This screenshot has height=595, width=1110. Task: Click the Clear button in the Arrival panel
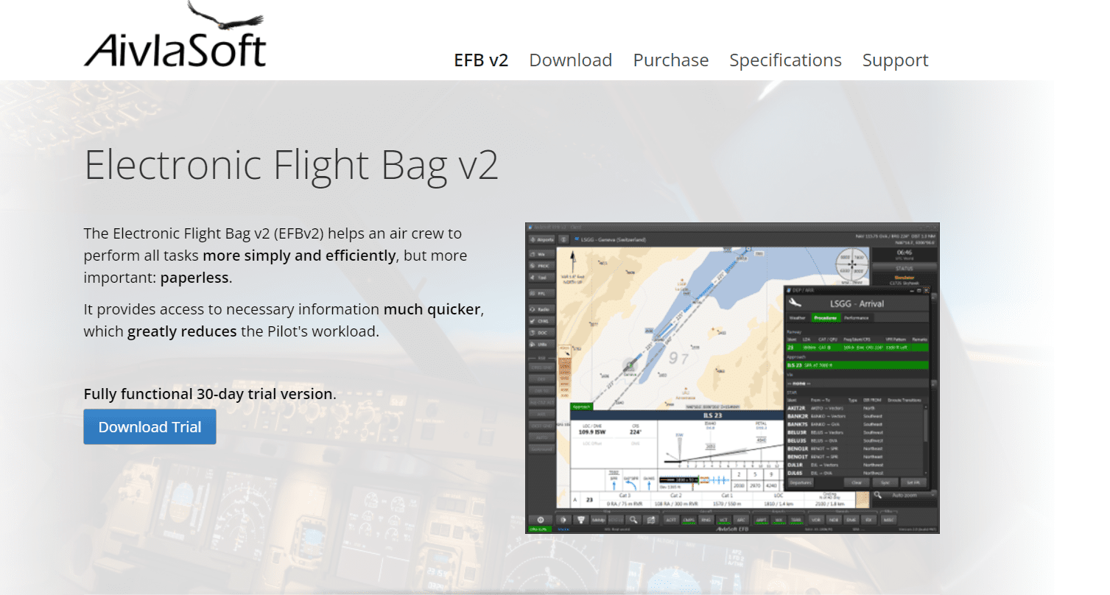point(857,482)
